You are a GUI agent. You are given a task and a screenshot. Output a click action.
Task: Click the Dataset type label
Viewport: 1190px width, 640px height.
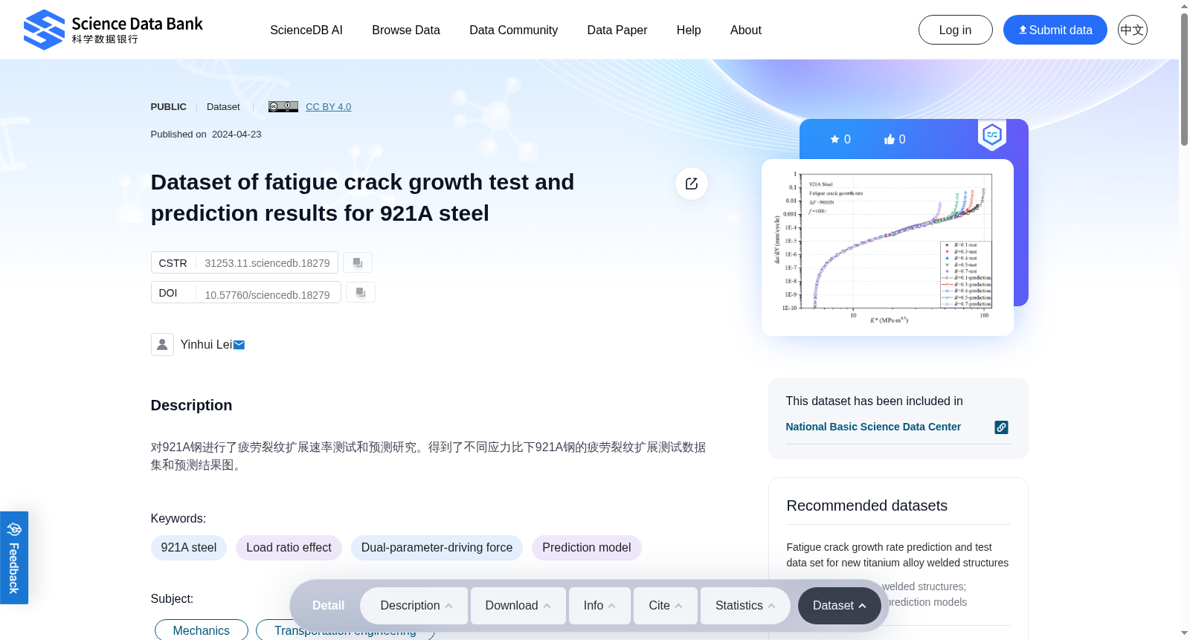223,107
